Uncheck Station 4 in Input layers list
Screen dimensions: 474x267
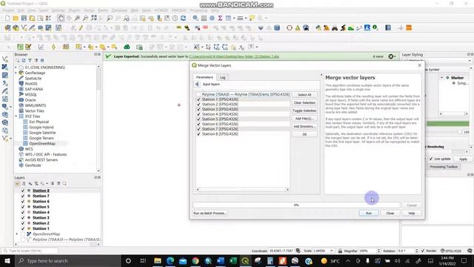tap(198, 114)
